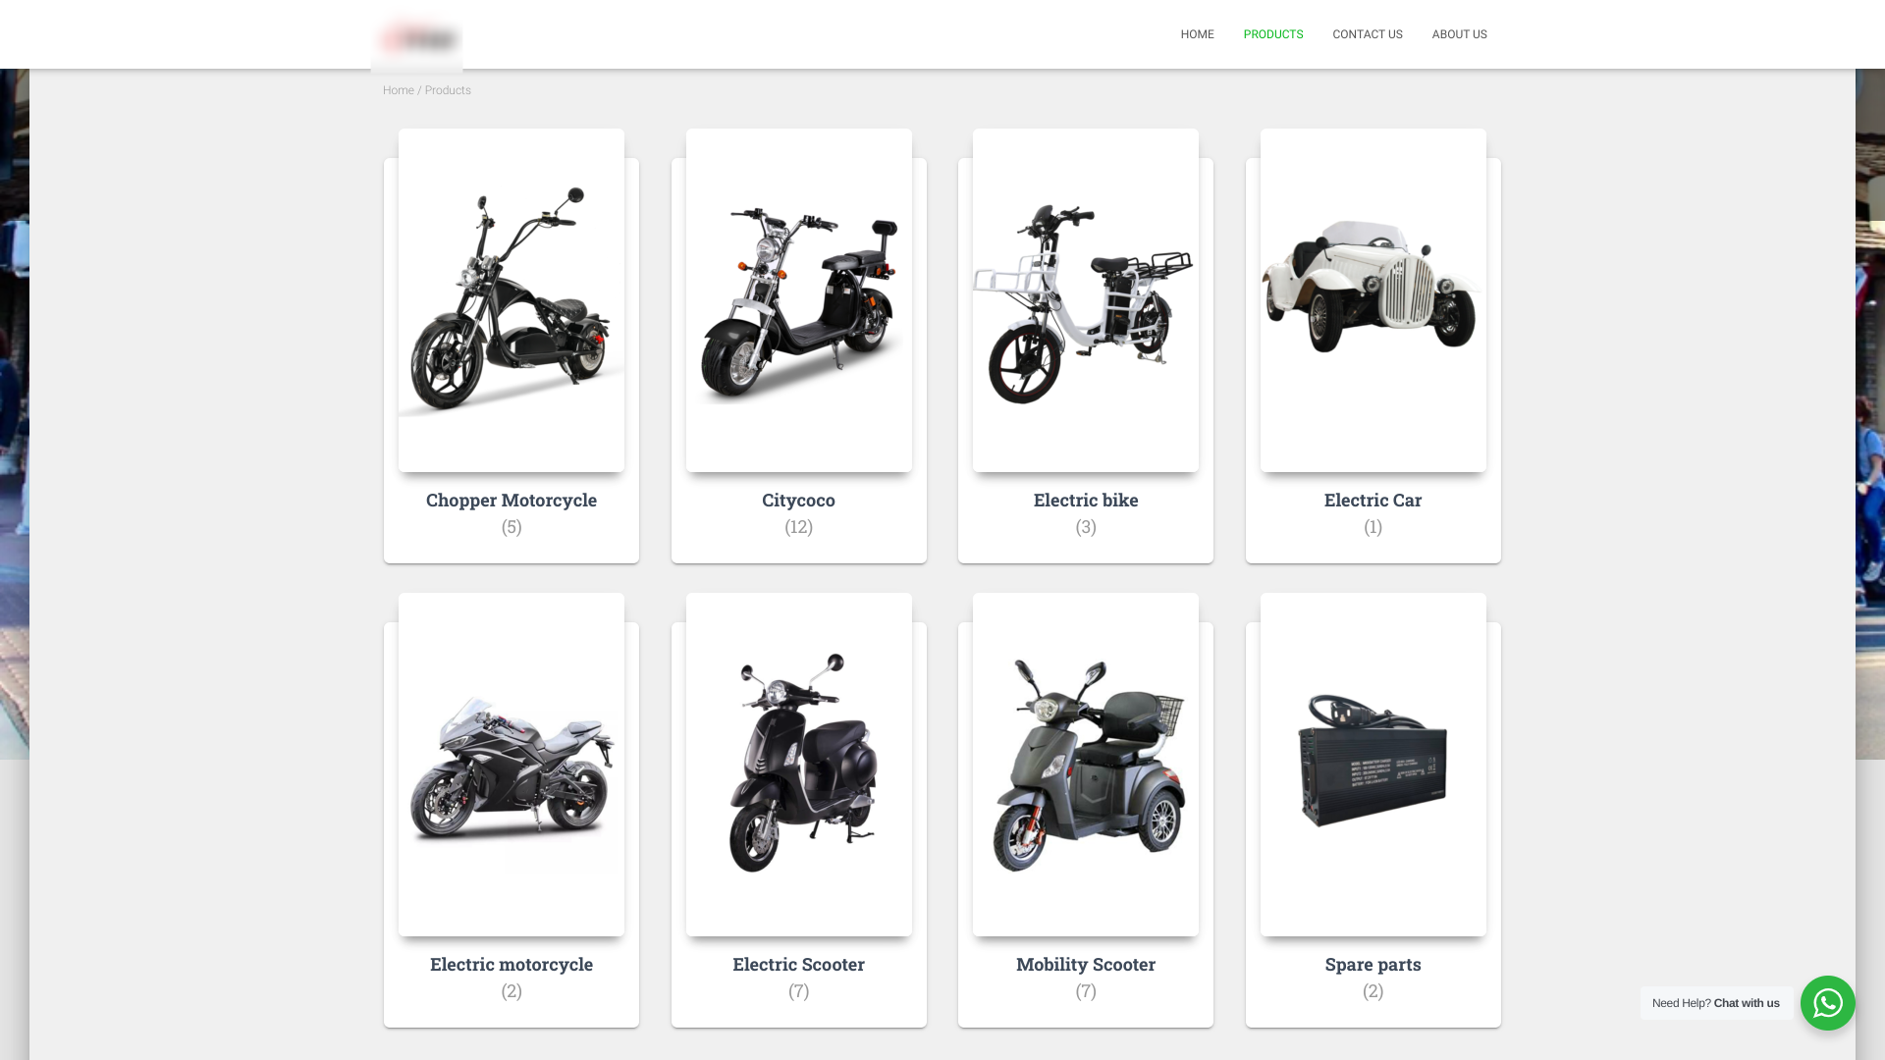Open the Electric Car product image

click(1373, 300)
